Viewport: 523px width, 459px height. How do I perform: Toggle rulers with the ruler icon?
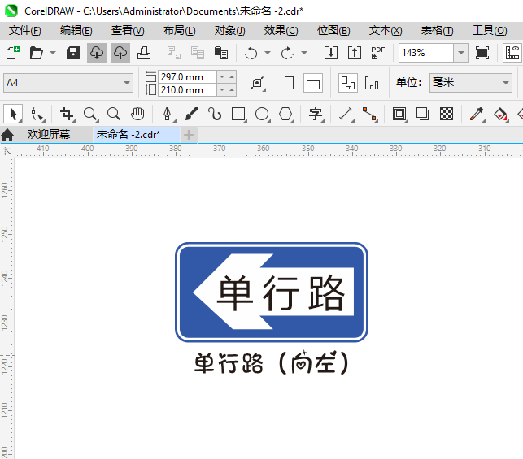[512, 53]
